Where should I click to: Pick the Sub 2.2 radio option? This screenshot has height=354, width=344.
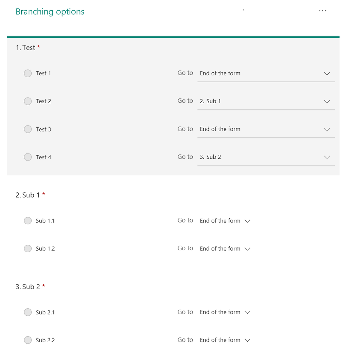[x=28, y=340]
